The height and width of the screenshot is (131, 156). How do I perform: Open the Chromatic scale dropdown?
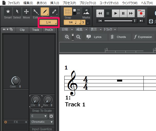42,122
